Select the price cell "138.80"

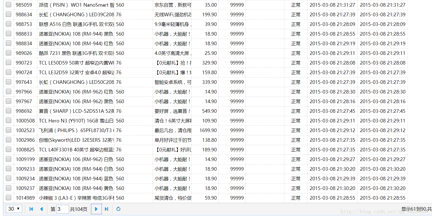(x=209, y=140)
